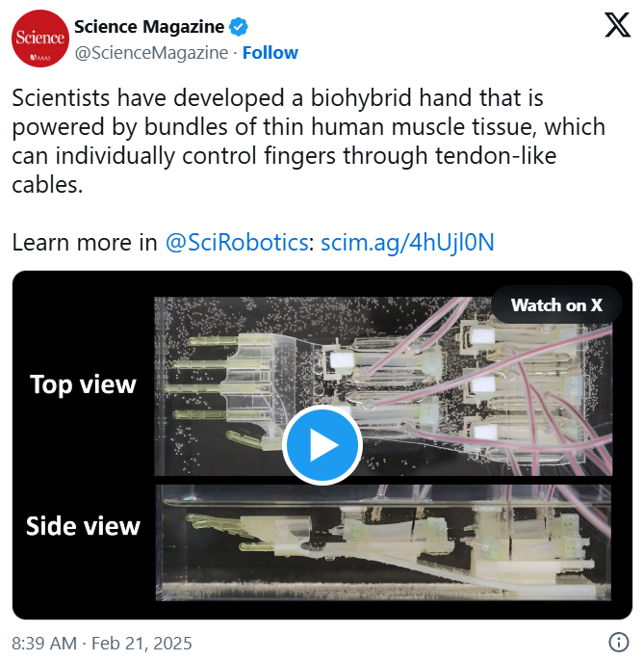Click the blue verified checkmark badge
Screen dimensions: 643x660
[x=239, y=27]
